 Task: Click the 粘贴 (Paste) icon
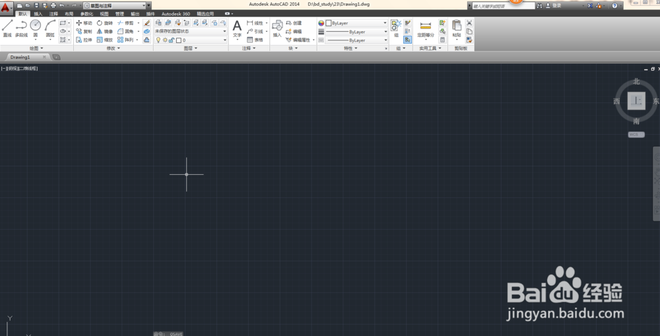(x=457, y=28)
